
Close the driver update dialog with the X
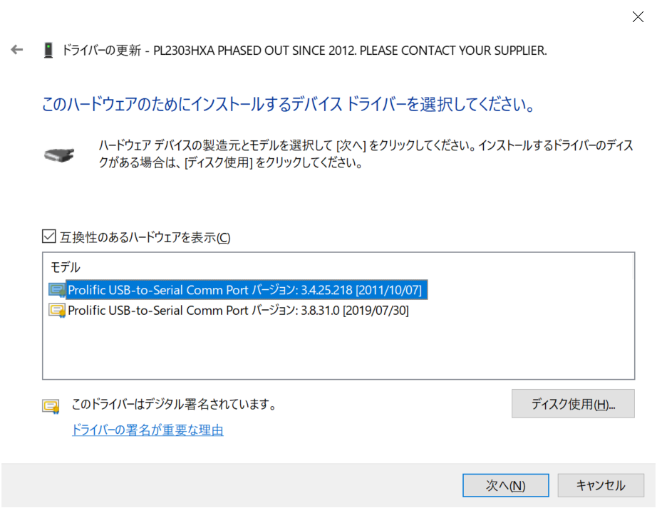[638, 16]
